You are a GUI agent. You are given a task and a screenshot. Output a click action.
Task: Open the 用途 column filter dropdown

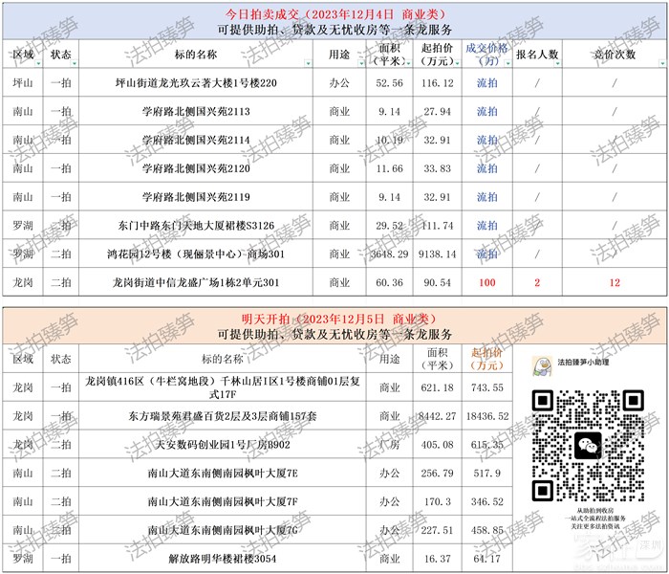coord(360,64)
